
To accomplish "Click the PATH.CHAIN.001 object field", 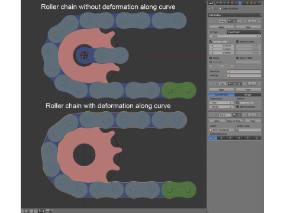I will click(x=221, y=130).
